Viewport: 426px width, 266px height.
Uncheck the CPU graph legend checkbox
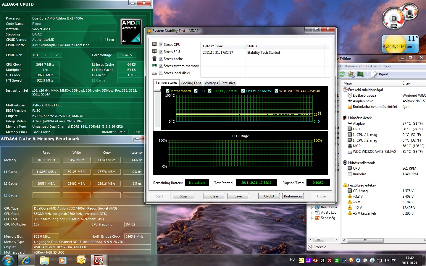click(x=196, y=91)
